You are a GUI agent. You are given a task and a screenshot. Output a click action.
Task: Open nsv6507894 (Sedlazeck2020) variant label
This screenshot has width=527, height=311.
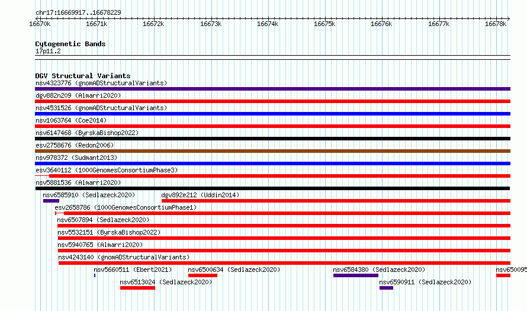[x=103, y=220]
